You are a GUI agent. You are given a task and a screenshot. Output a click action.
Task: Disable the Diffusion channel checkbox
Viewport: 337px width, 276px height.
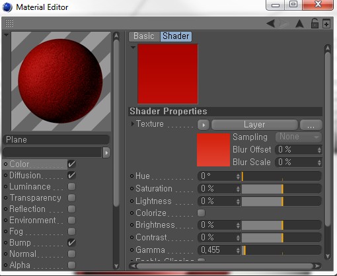coord(71,175)
